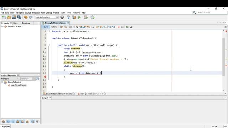Run the project with the green play icon
The image size is (228, 128).
pos(79,17)
